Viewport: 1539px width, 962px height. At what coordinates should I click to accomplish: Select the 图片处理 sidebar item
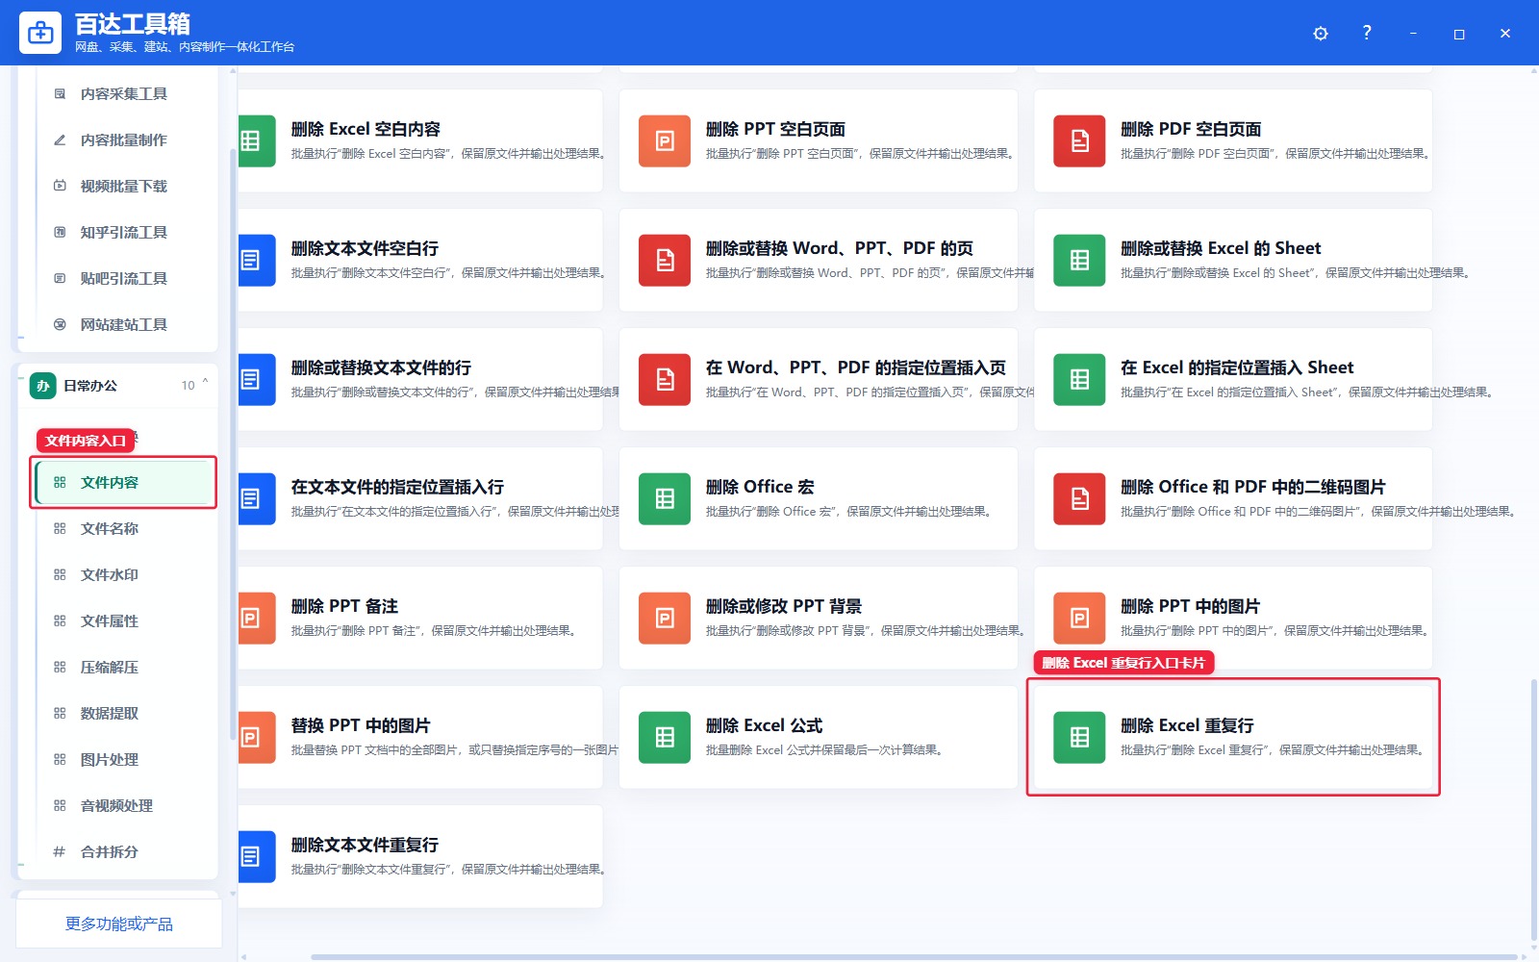[x=123, y=759]
